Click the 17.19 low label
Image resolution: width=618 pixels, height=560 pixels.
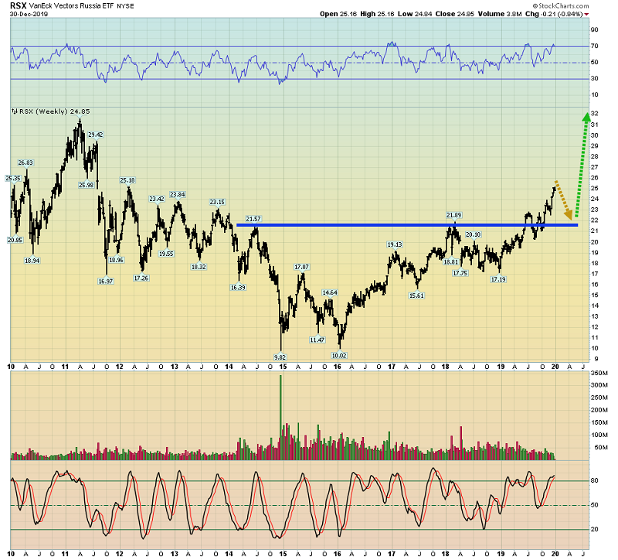click(x=498, y=279)
